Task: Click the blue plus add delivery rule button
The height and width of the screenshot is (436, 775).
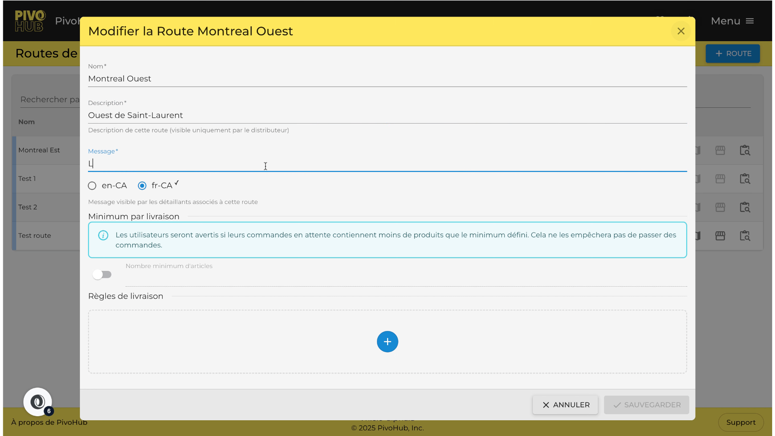Action: [387, 342]
